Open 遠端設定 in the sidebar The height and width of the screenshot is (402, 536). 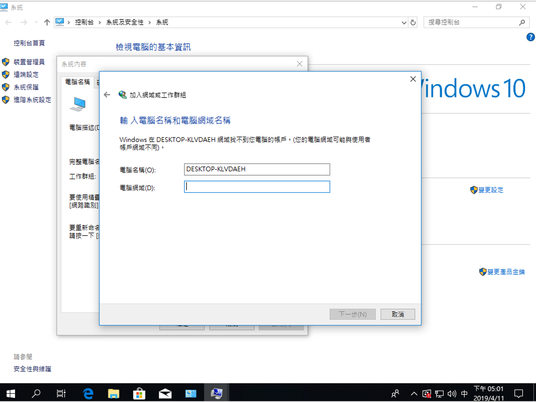[x=26, y=75]
